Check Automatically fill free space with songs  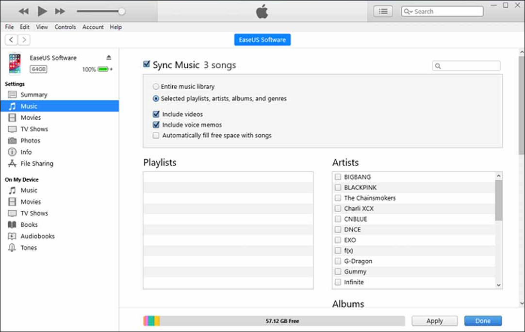tap(156, 135)
